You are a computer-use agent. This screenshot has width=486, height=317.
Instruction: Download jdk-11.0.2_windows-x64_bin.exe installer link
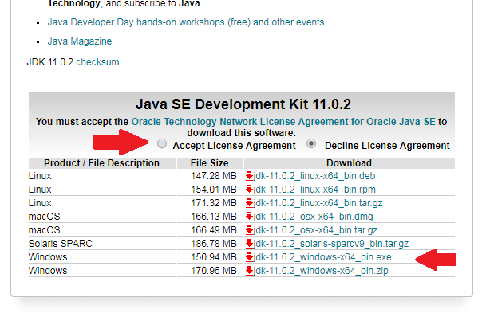click(x=322, y=257)
